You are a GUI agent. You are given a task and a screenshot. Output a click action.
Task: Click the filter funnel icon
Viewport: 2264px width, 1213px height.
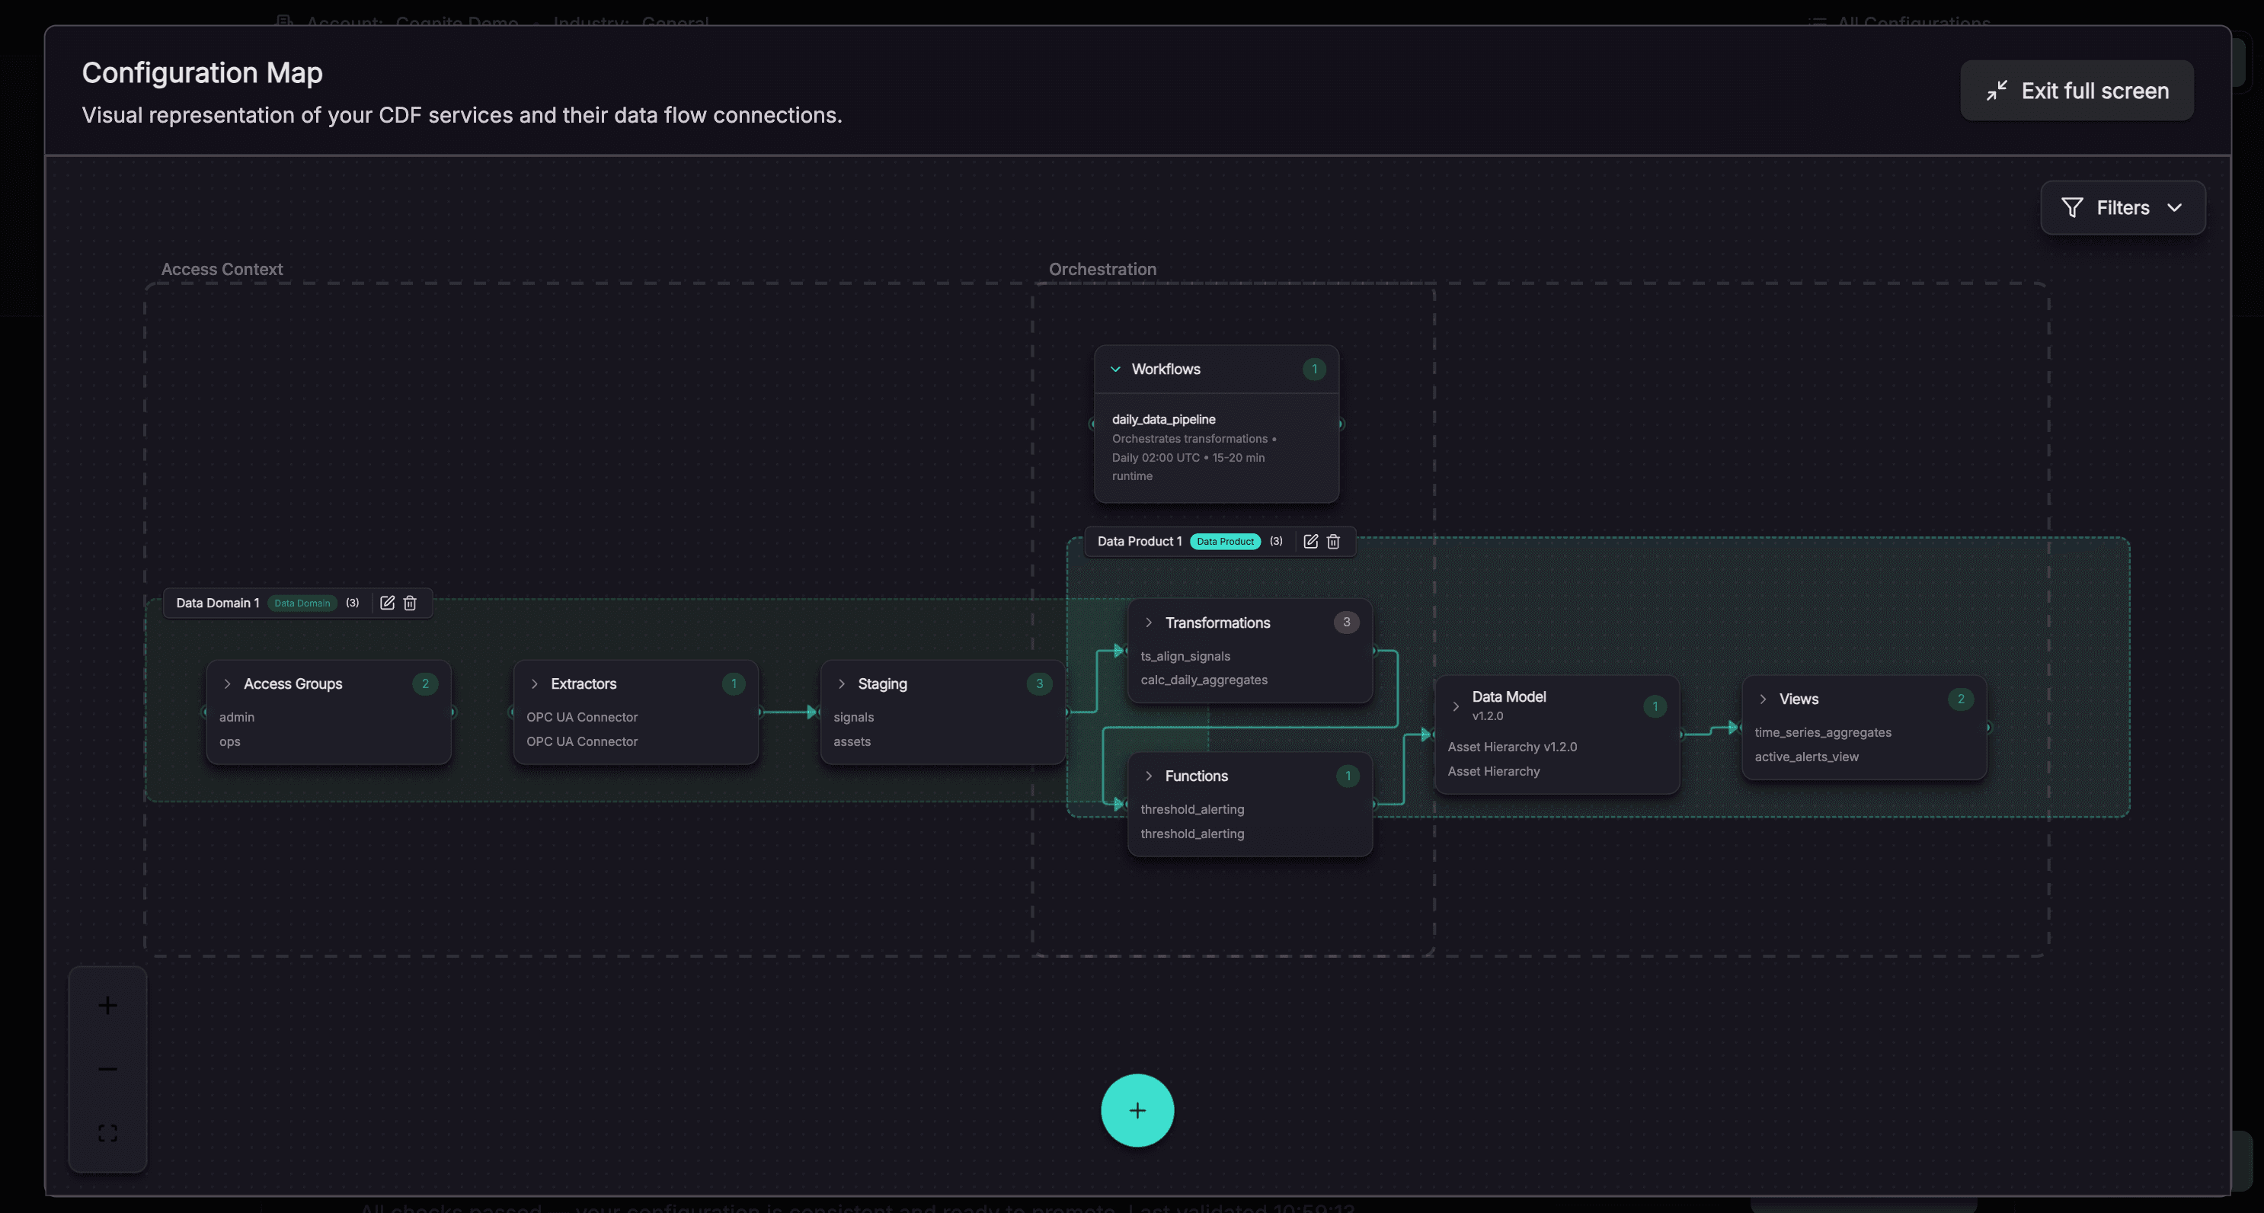coord(2072,207)
